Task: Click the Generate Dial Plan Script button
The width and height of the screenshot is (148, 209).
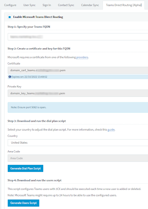Action: point(25,169)
